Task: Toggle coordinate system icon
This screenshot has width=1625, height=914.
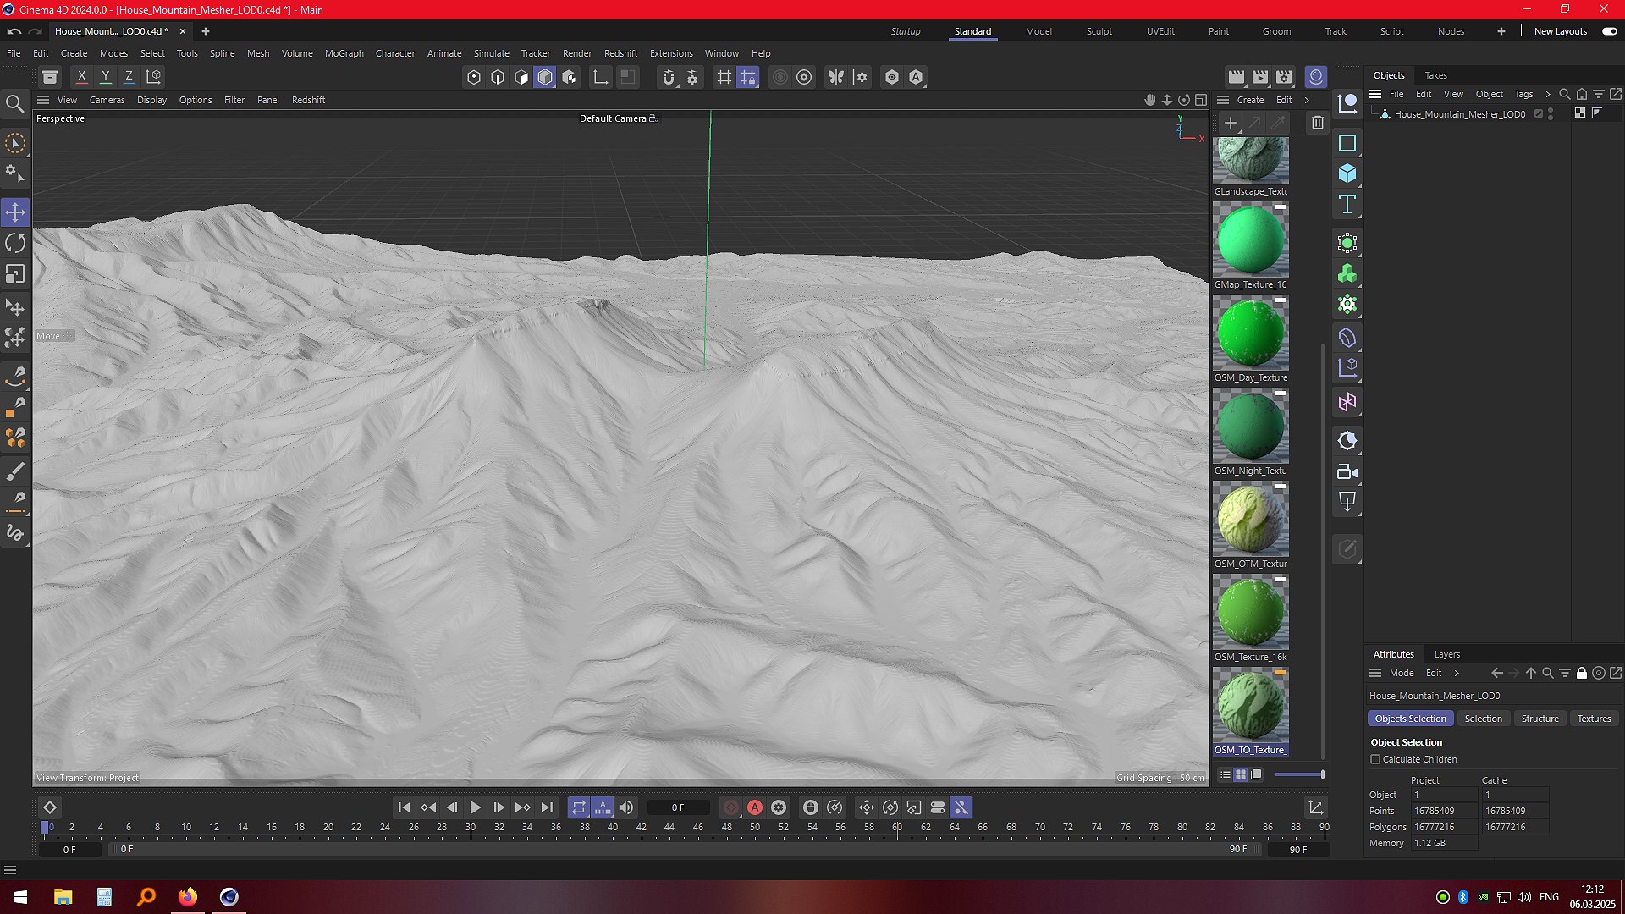Action: 154,77
